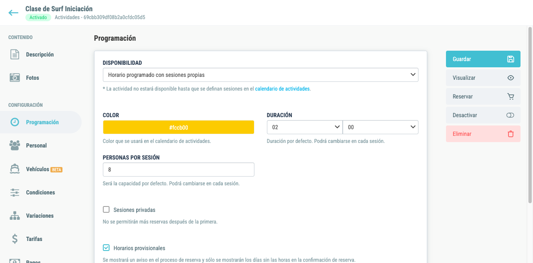Uncheck the Horarios provisionales checkbox
Screen dimensions: 533x263
pyautogui.click(x=106, y=248)
